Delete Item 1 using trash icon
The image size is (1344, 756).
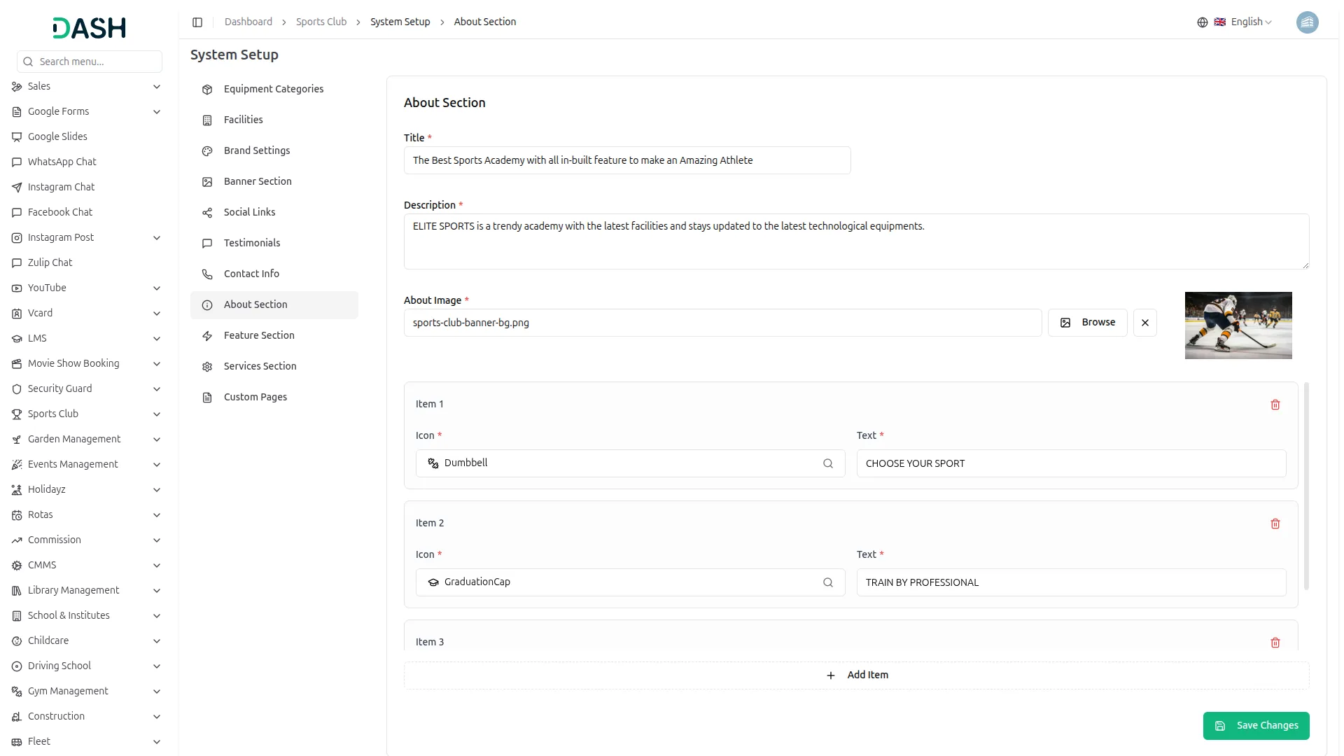click(1275, 405)
